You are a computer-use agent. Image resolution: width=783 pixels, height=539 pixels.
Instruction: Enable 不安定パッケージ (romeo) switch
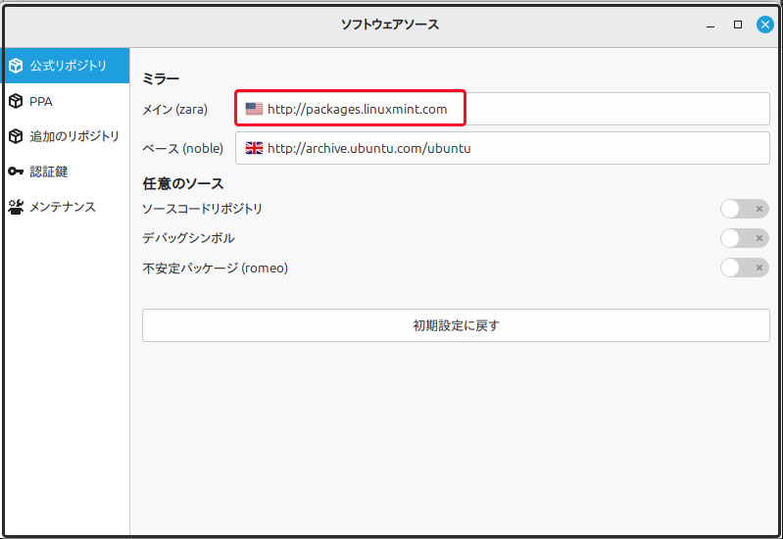point(744,268)
